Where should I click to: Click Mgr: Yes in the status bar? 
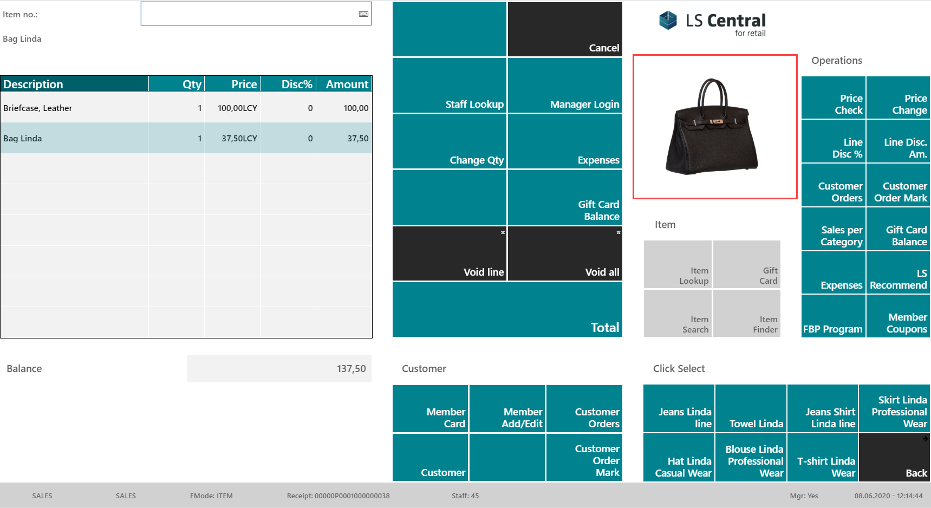pyautogui.click(x=804, y=496)
